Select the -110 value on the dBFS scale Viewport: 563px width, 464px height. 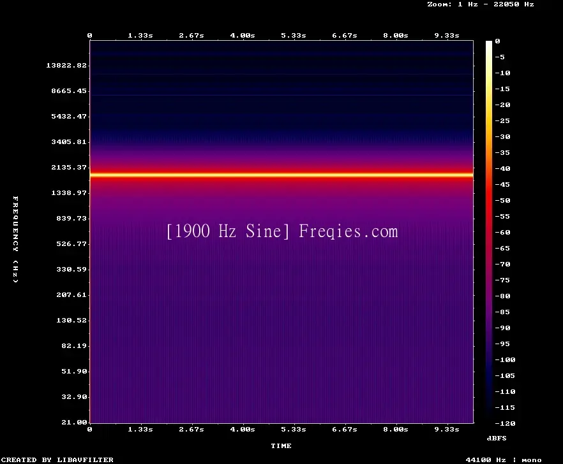pos(505,391)
